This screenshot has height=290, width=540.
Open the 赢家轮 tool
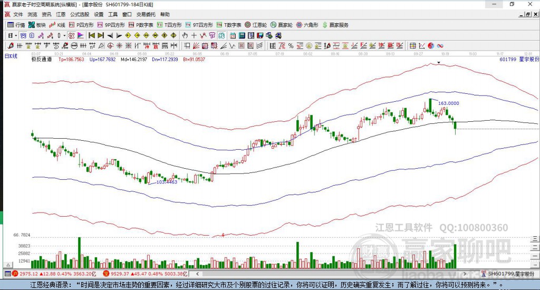point(282,25)
